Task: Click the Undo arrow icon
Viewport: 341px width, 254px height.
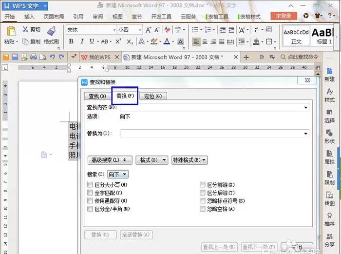Action: 52,57
